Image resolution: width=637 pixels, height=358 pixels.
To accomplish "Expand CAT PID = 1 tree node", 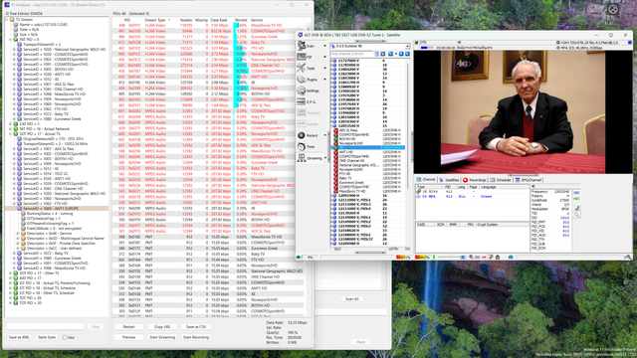I will pos(11,123).
